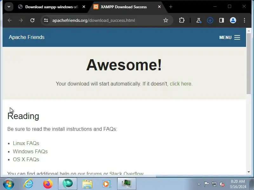Reload the current page
254x190 pixels.
32,20
